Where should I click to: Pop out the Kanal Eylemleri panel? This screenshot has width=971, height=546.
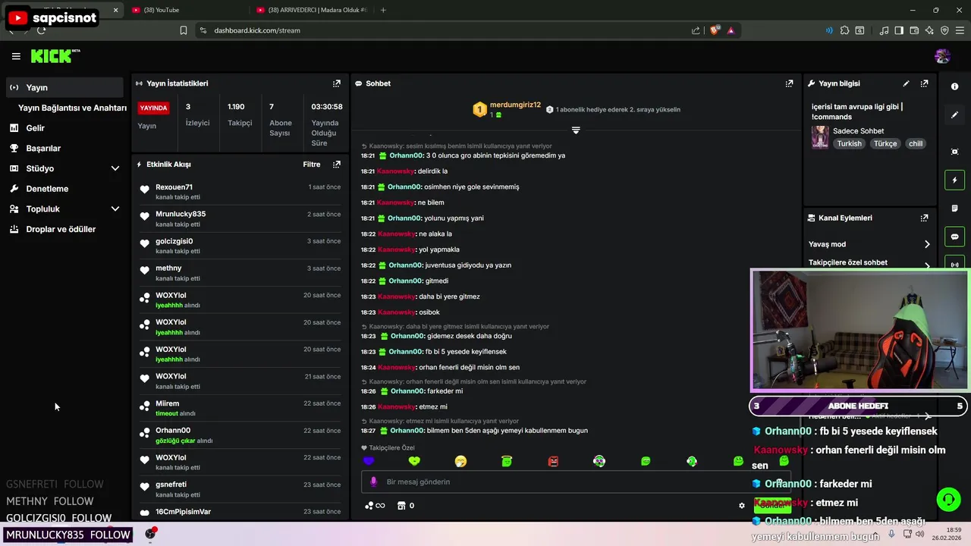click(x=924, y=218)
